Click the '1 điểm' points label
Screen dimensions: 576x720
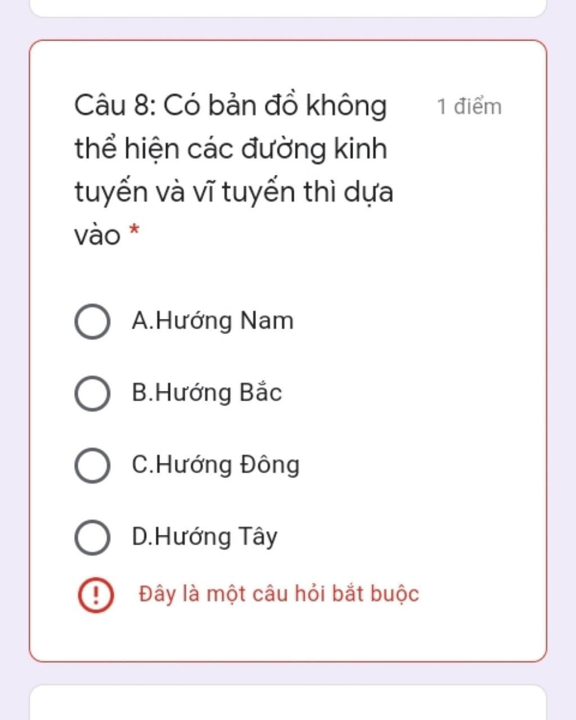[x=469, y=106]
